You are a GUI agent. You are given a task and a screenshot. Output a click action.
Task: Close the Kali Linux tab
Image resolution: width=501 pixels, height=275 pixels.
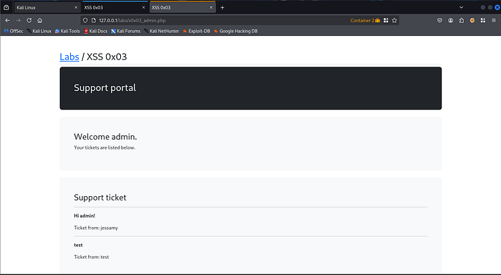(x=76, y=7)
